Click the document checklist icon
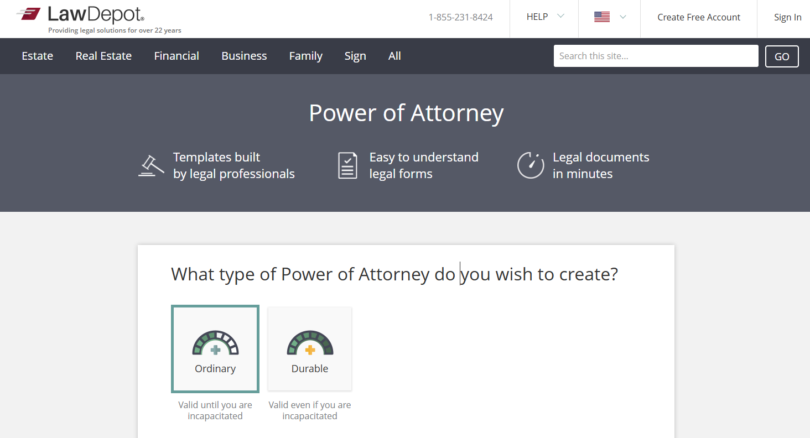The height and width of the screenshot is (438, 810). 347,165
